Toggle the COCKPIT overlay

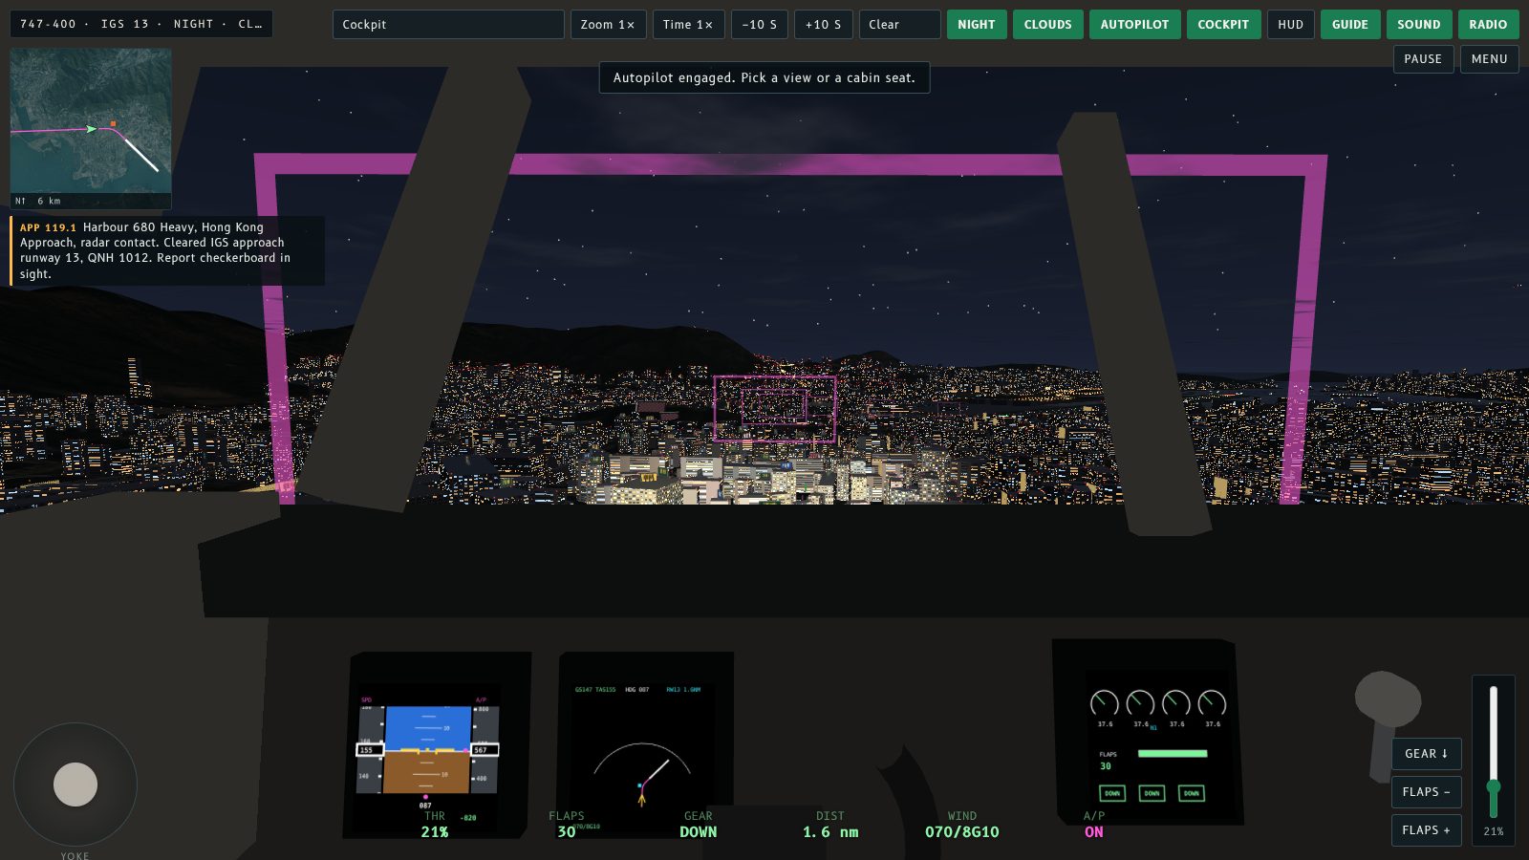click(x=1223, y=24)
